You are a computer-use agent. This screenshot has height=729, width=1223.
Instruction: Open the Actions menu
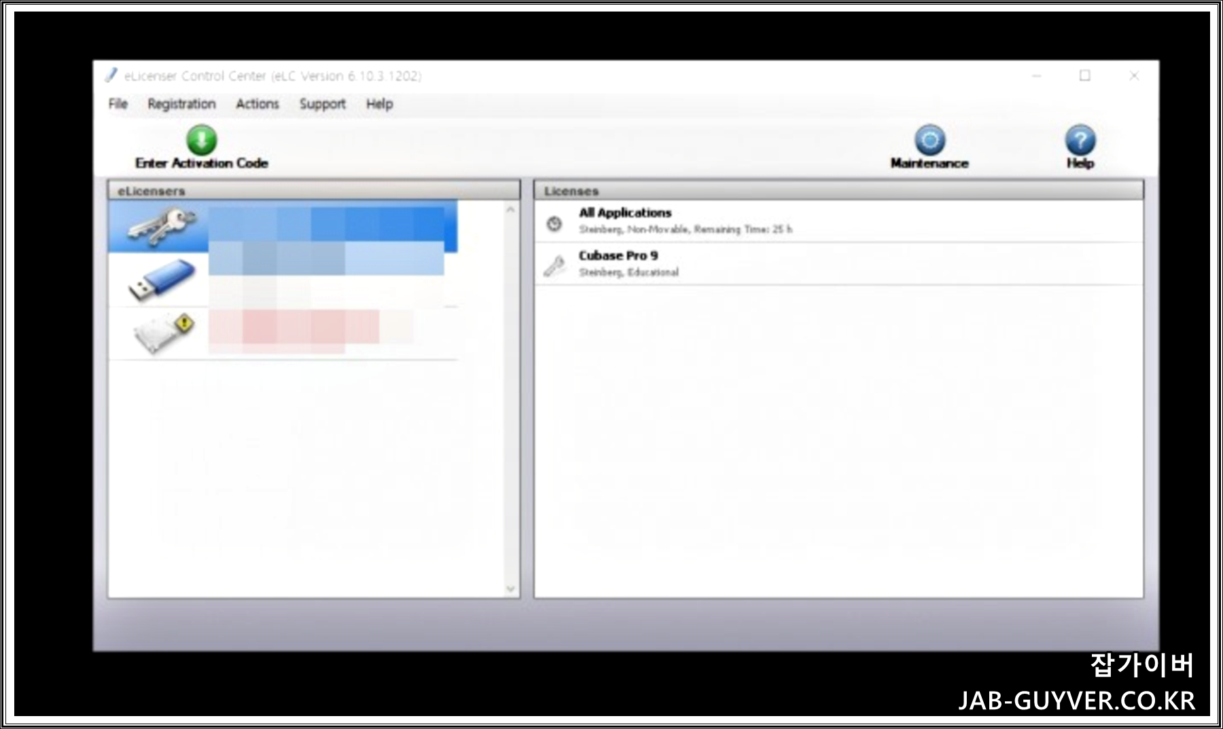click(x=258, y=104)
